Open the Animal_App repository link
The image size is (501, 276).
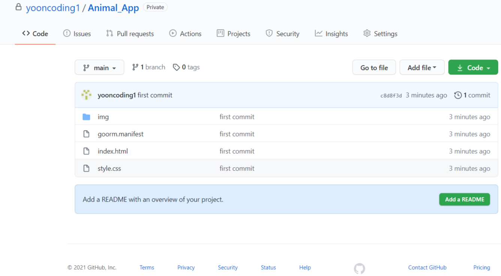click(x=113, y=8)
